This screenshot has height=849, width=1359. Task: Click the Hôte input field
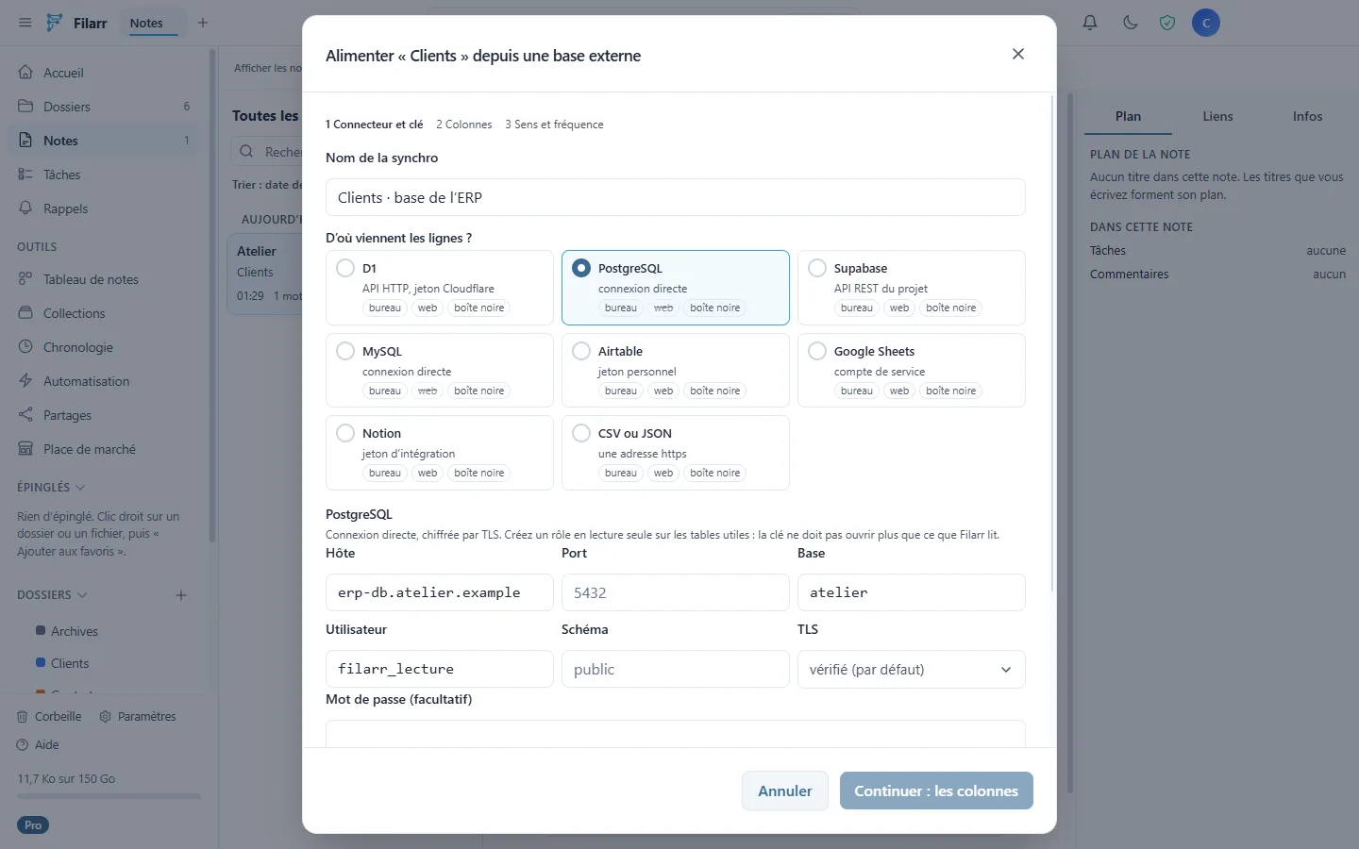pyautogui.click(x=440, y=592)
